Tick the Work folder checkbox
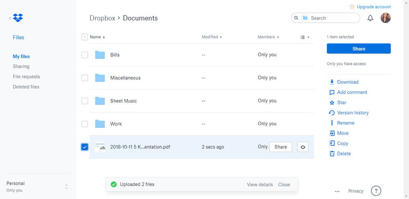 85,124
